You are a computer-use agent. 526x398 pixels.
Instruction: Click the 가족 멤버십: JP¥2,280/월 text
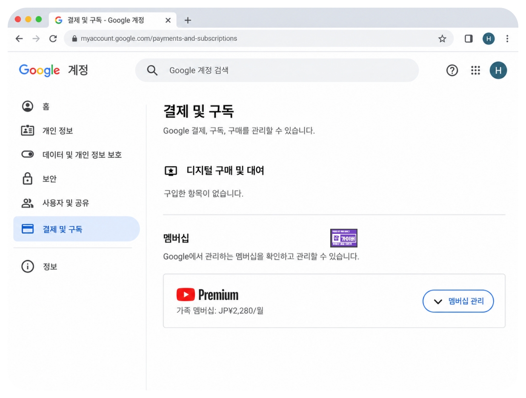coord(220,311)
